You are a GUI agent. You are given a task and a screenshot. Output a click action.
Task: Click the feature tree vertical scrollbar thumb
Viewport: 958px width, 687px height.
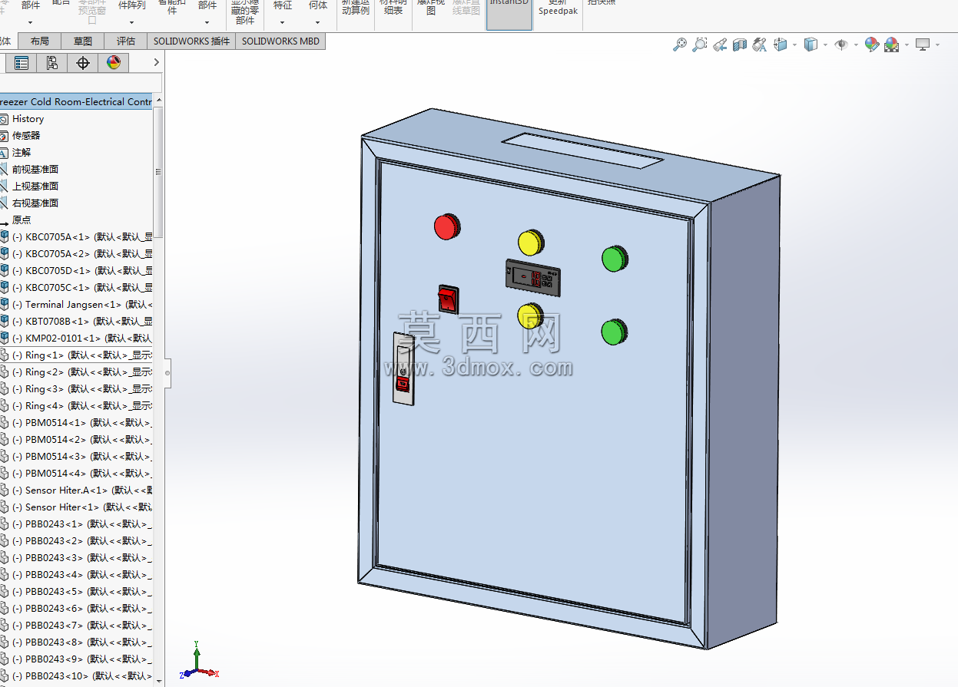click(x=159, y=173)
